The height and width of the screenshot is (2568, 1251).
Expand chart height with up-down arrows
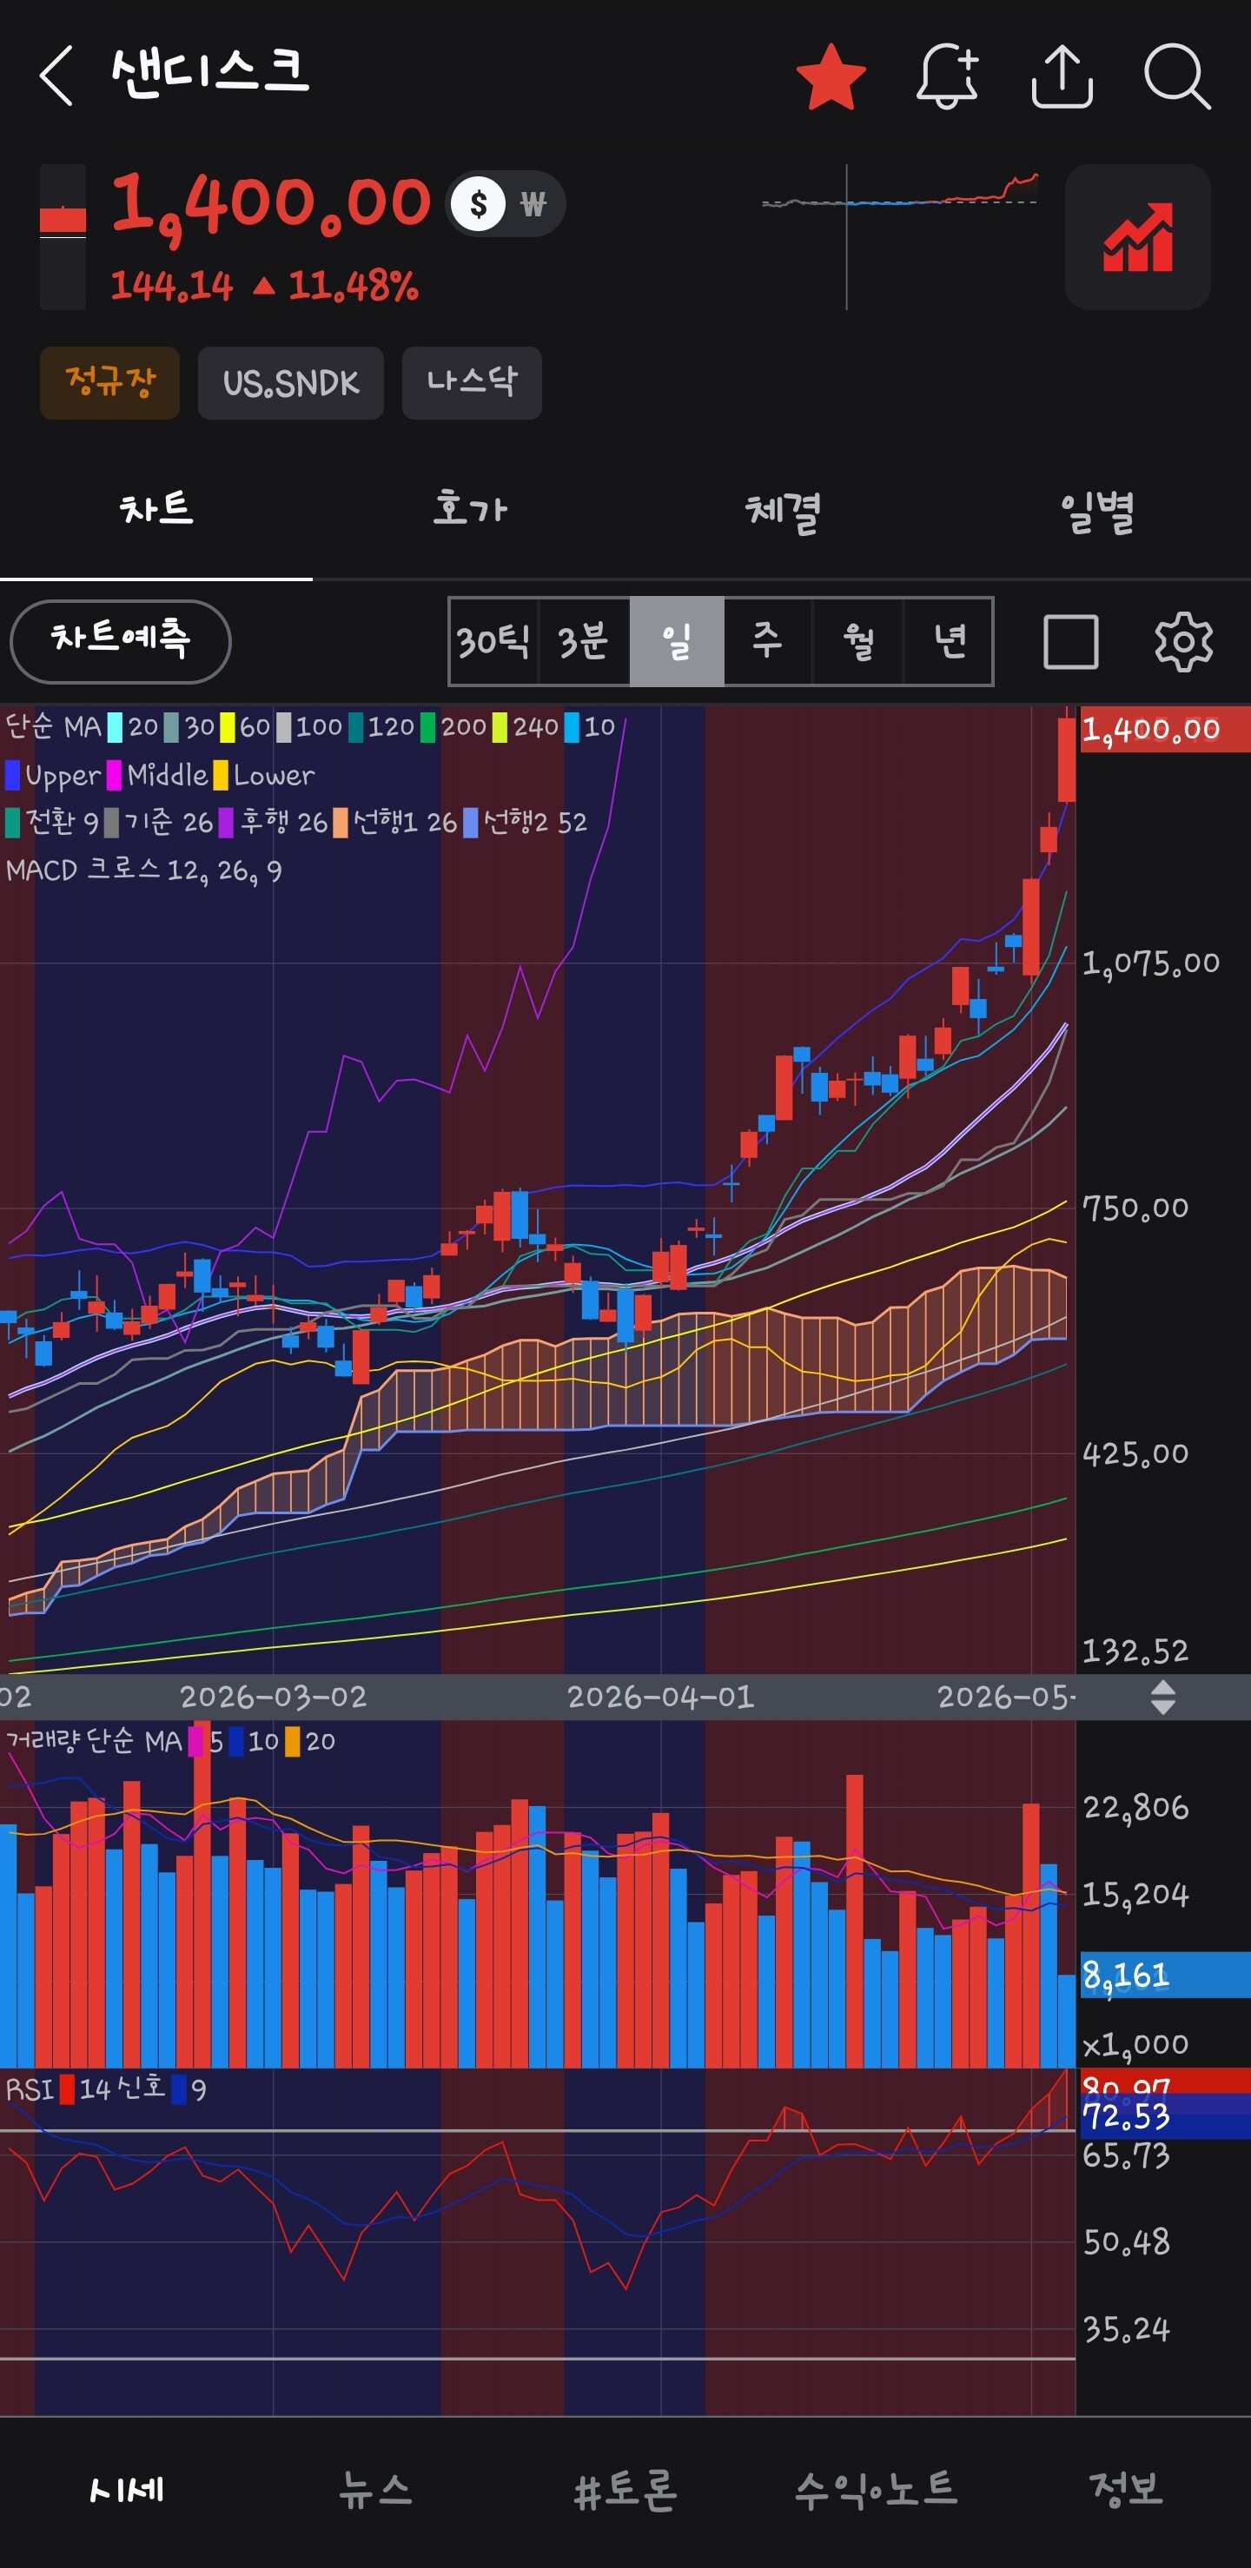[1162, 1697]
